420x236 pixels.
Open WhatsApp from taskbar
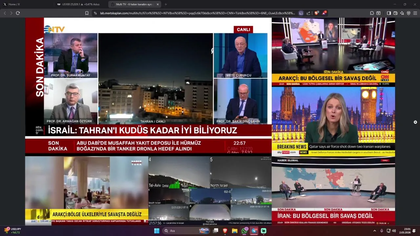244,231
